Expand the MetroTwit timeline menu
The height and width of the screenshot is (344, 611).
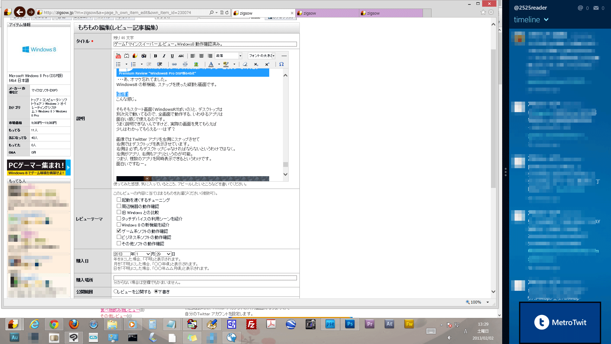coord(546,19)
